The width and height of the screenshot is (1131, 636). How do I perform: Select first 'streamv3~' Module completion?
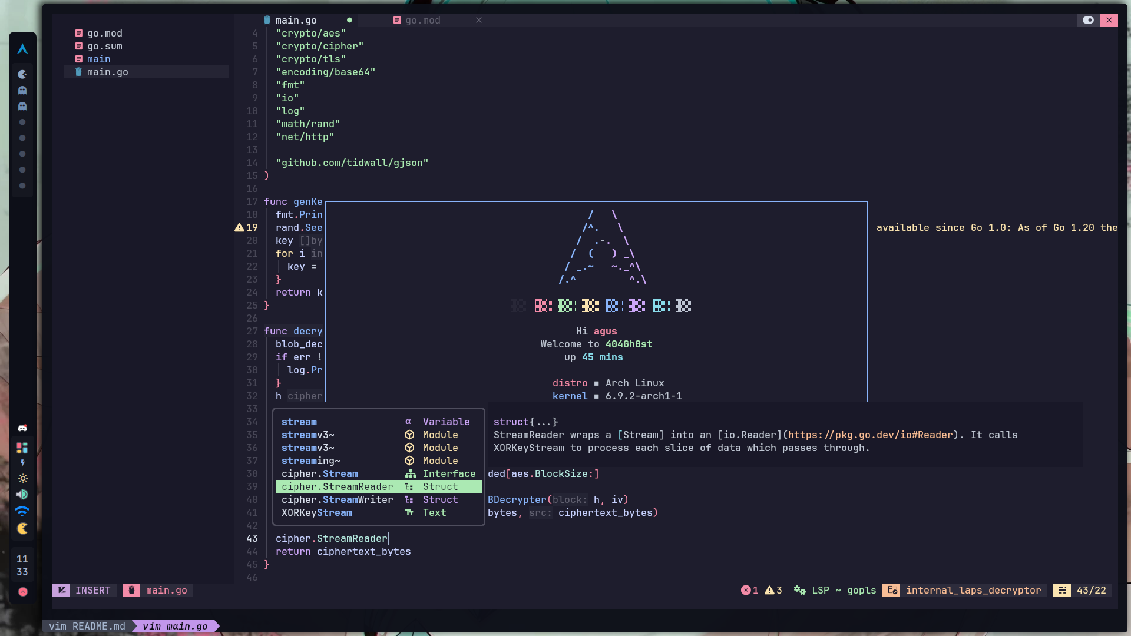379,435
